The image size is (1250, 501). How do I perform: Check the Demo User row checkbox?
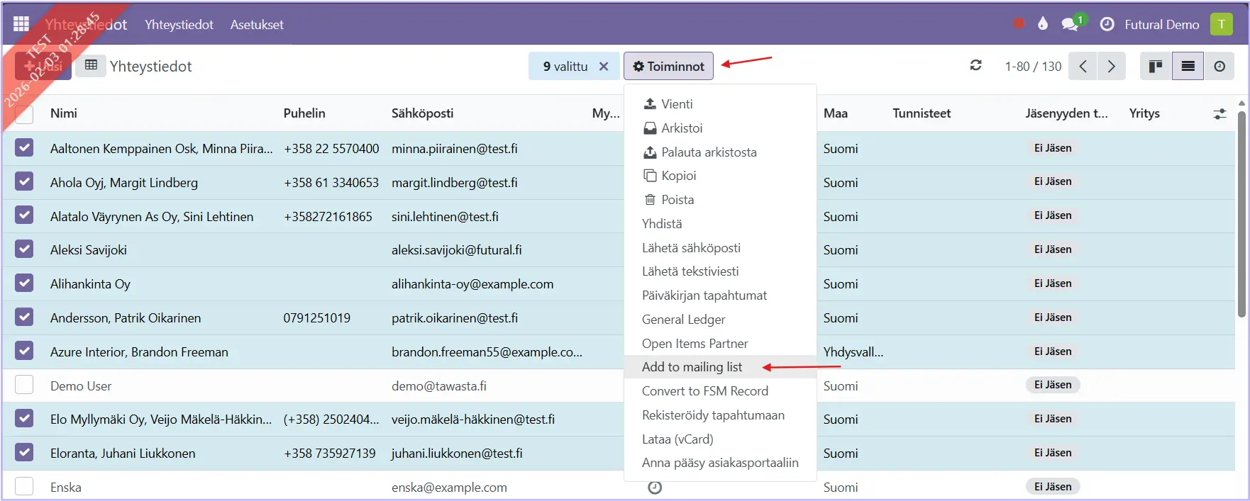pyautogui.click(x=24, y=385)
